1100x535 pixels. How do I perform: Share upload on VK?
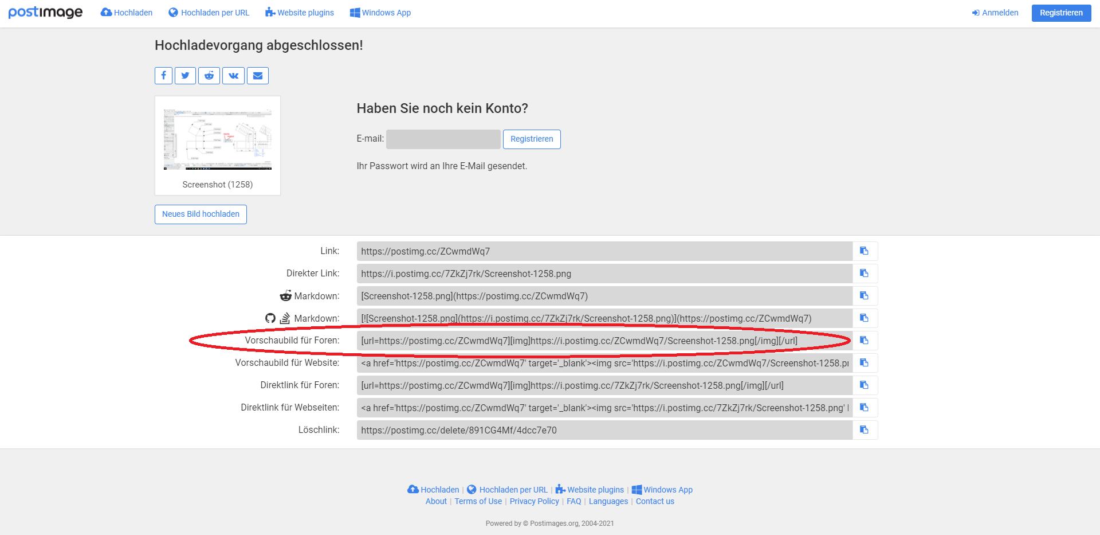[x=233, y=76]
